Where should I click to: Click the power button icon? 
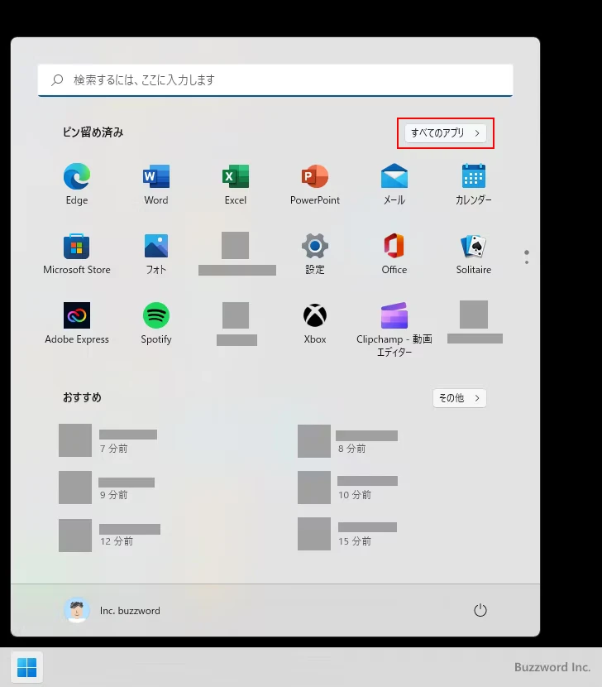click(x=480, y=610)
